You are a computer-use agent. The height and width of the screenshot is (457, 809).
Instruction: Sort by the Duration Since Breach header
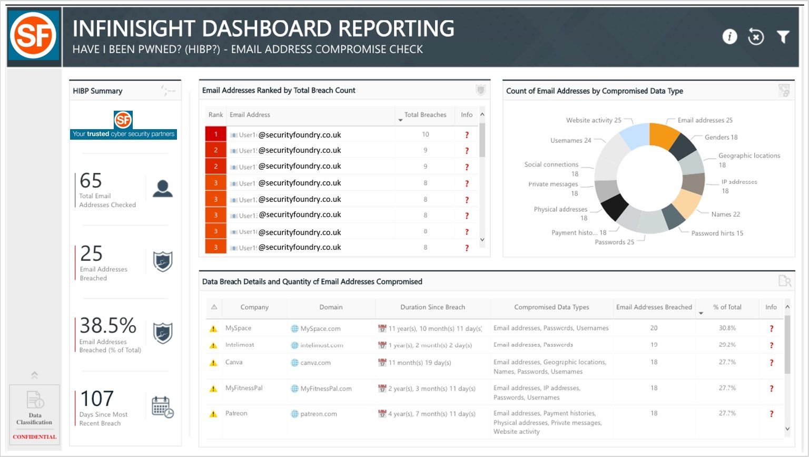[432, 307]
